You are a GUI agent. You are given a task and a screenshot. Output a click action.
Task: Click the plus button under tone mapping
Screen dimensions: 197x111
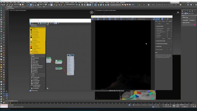tap(158, 39)
